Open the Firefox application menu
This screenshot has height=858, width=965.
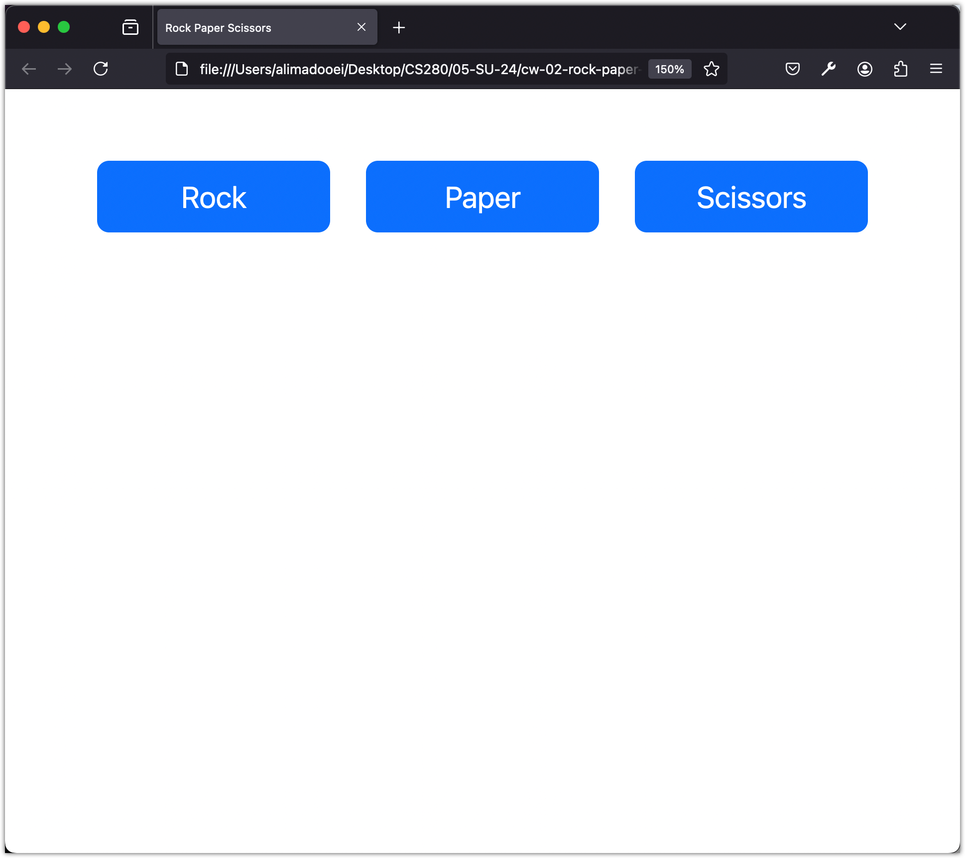936,69
